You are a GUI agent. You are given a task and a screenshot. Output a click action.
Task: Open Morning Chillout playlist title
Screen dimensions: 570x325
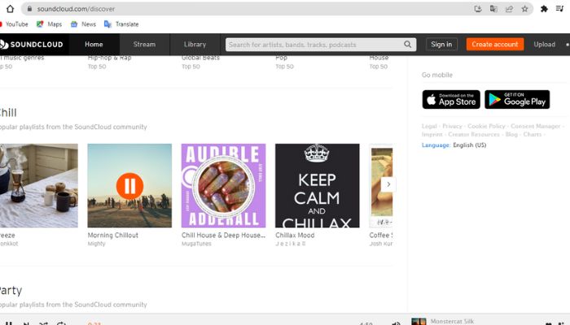(x=112, y=235)
